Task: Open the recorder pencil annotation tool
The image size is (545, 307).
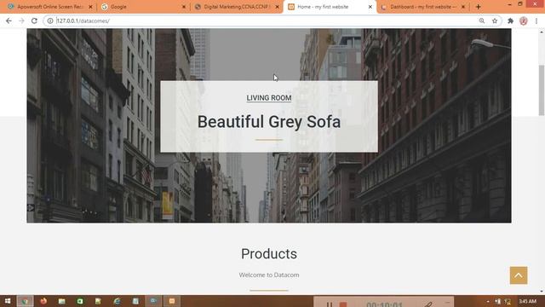Action: pyautogui.click(x=428, y=304)
